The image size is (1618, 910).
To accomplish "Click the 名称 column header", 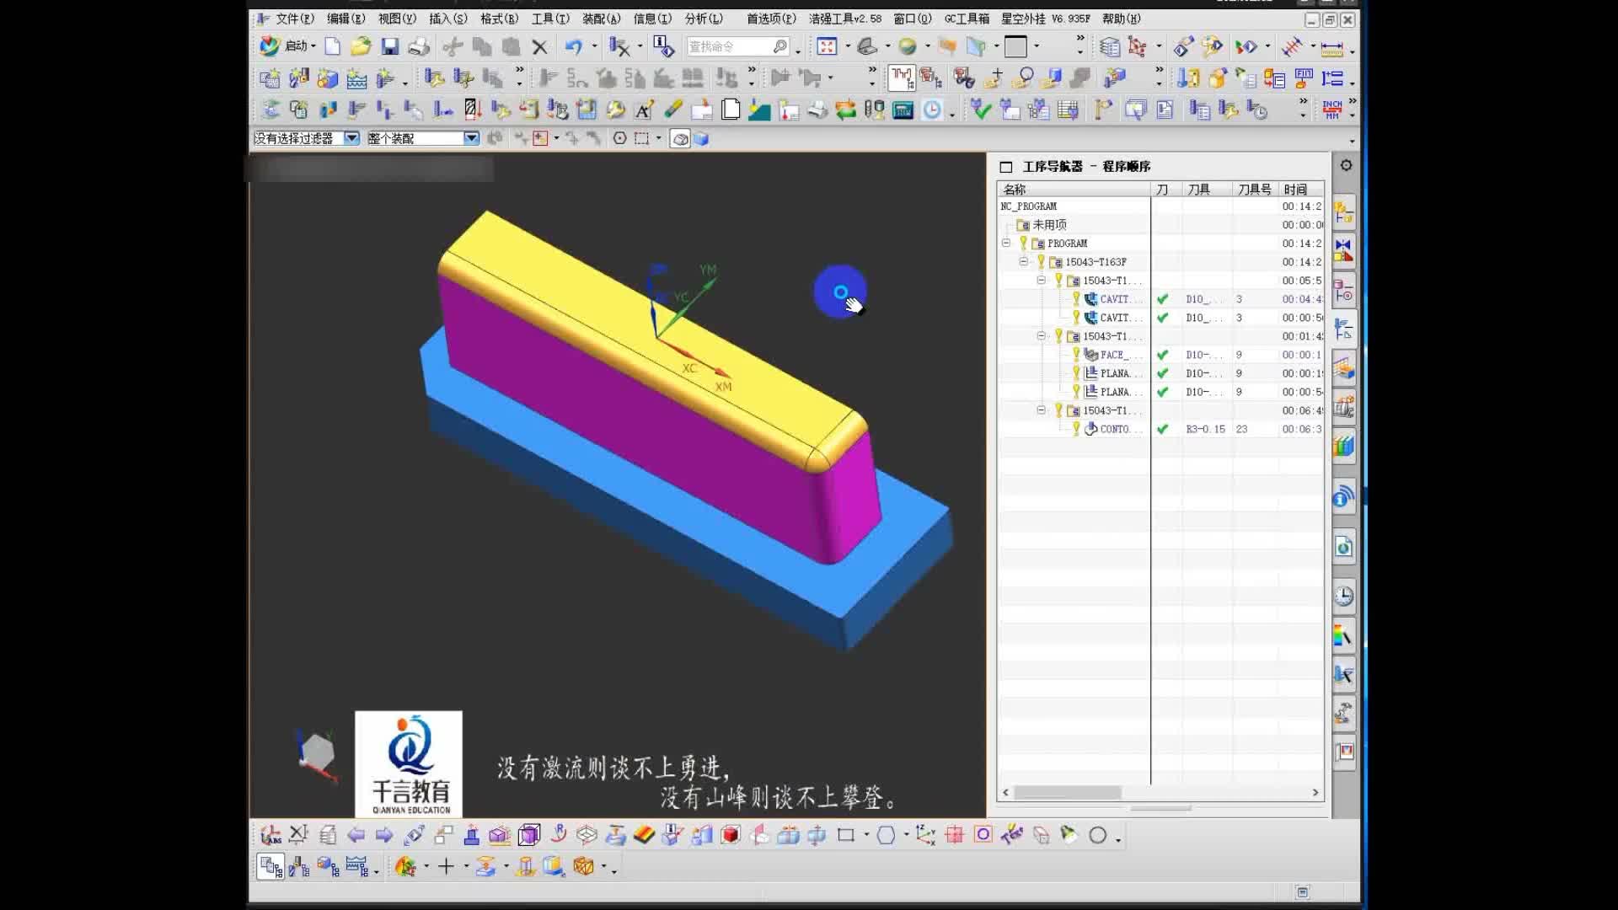I will coord(1074,190).
